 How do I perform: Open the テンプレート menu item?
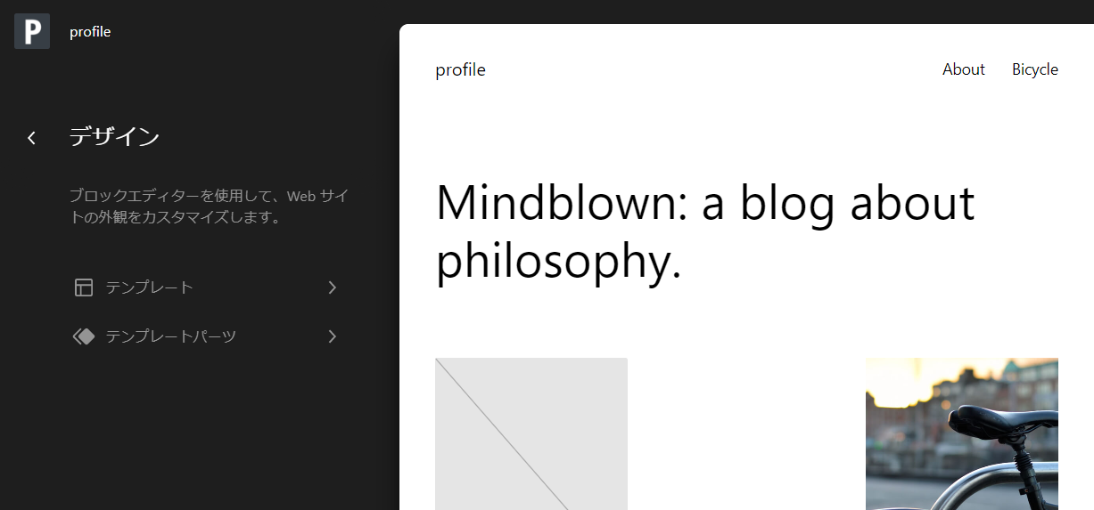pos(206,287)
